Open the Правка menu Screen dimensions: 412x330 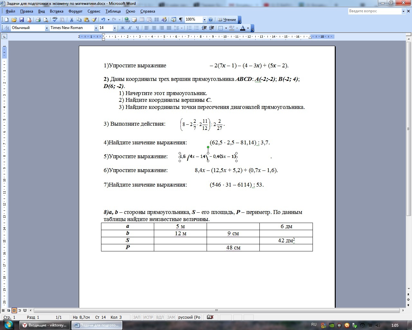click(26, 11)
